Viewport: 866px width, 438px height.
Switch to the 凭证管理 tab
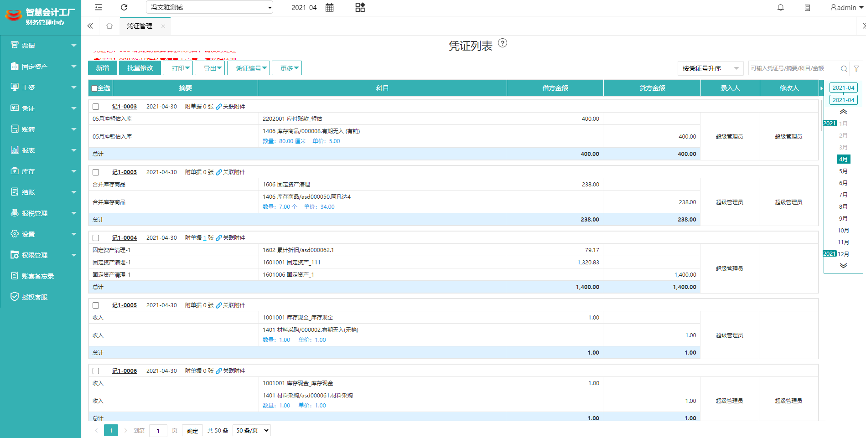pyautogui.click(x=140, y=26)
